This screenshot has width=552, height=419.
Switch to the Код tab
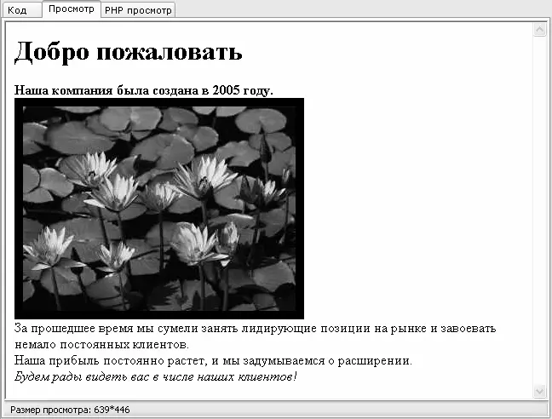(22, 10)
